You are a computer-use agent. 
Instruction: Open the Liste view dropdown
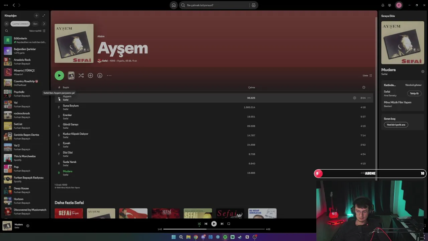point(367,75)
